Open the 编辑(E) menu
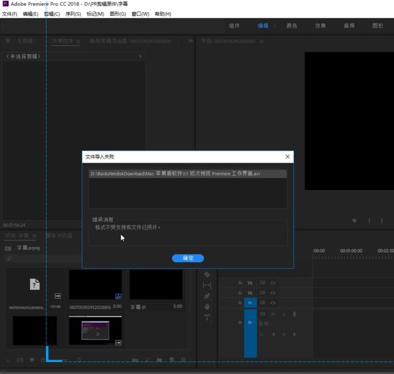 pos(31,14)
